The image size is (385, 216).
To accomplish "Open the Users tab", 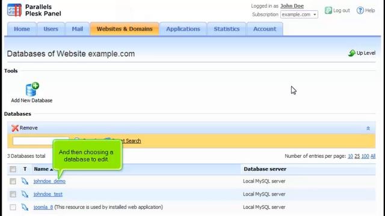I will click(x=51, y=29).
